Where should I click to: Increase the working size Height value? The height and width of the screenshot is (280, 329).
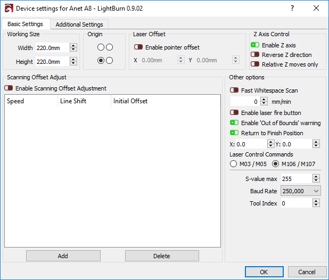point(73,59)
